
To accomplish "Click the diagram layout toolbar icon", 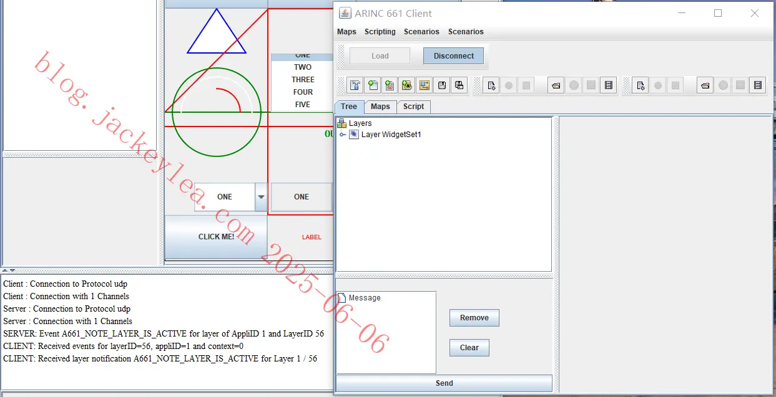I will point(425,85).
